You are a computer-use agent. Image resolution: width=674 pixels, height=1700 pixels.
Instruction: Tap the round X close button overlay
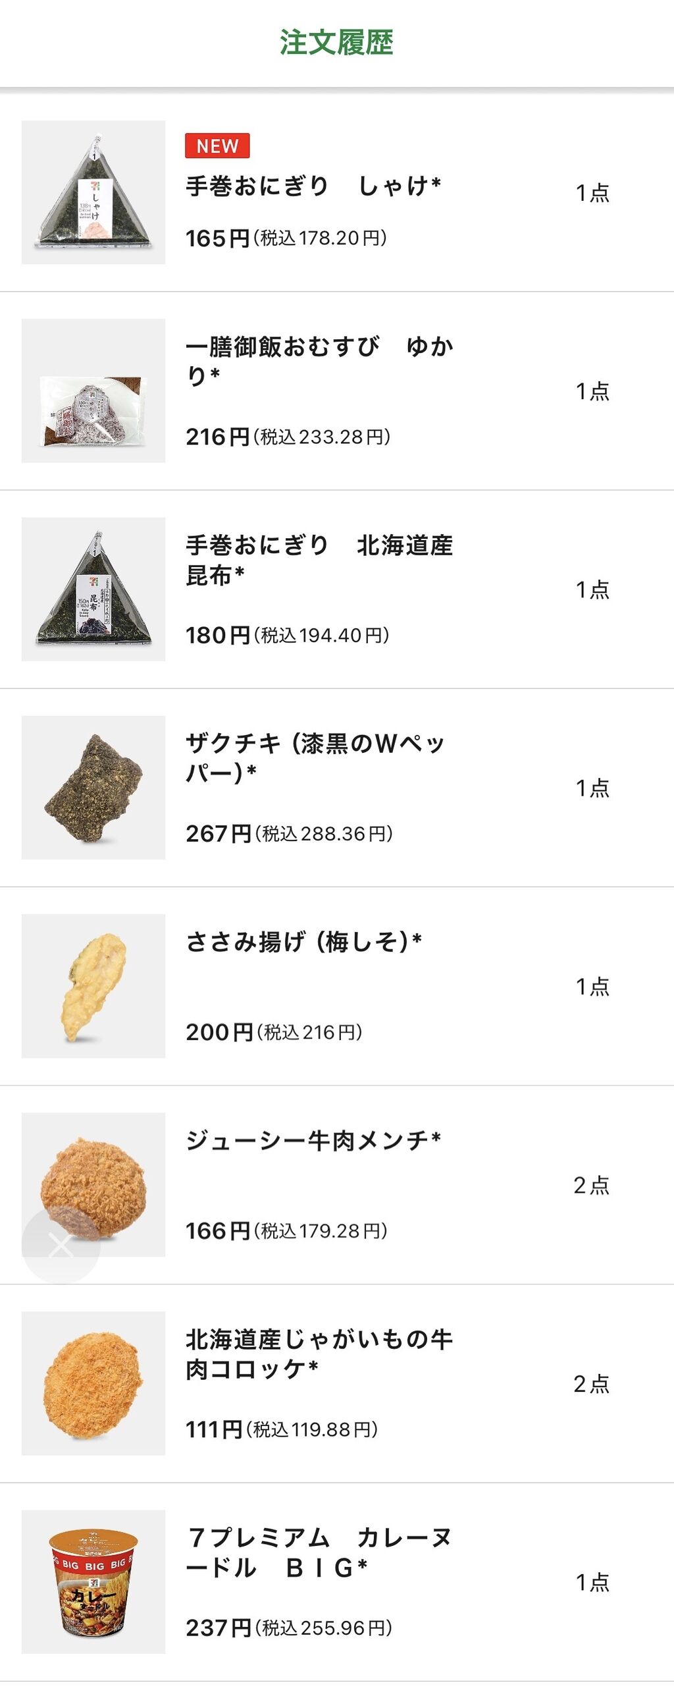click(x=61, y=1246)
